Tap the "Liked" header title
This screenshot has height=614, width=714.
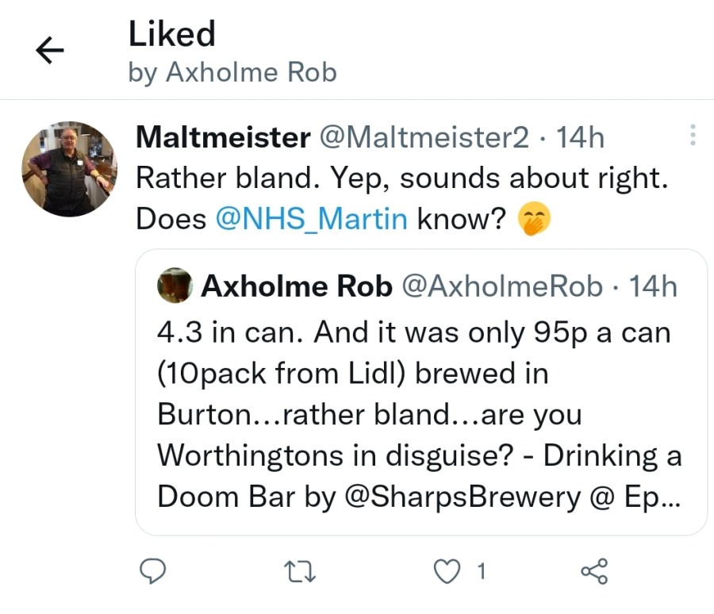click(x=171, y=34)
